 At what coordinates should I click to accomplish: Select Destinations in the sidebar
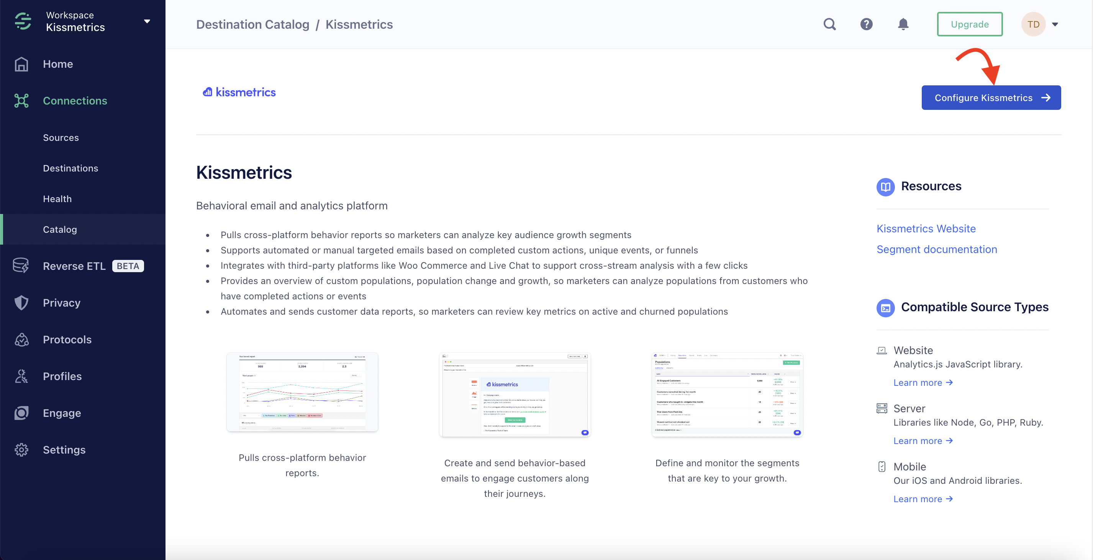tap(70, 168)
